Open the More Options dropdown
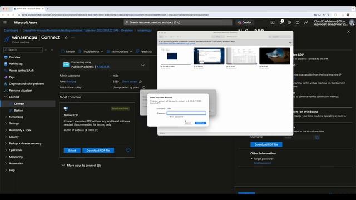This screenshot has width=356, height=200. (120, 52)
